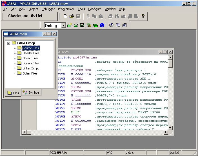
Task: Collapse the LABA1.mcp tree node
Action: [8, 43]
